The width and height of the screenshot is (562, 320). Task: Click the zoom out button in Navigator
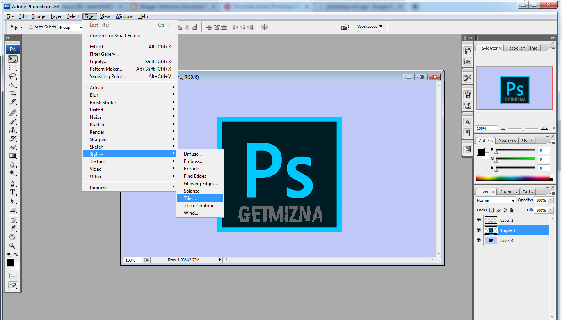pyautogui.click(x=503, y=129)
